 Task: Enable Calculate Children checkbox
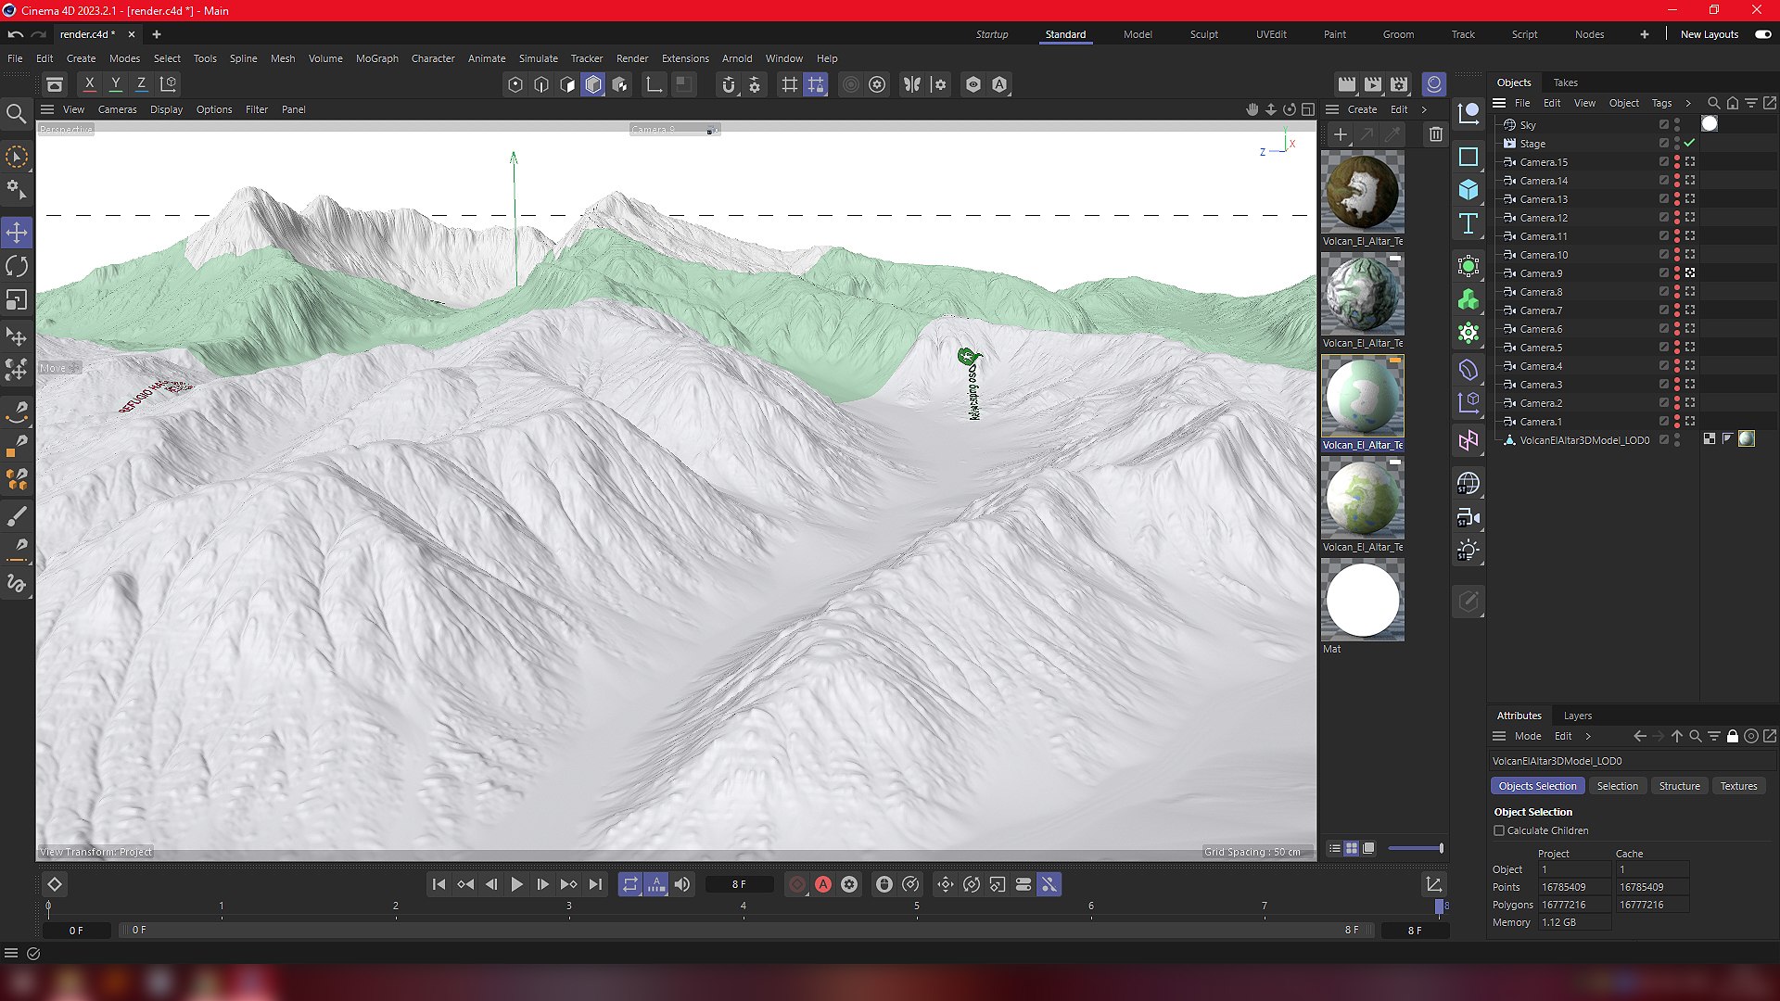pyautogui.click(x=1499, y=831)
